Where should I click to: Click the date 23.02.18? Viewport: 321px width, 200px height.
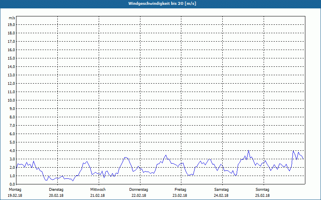tap(180, 196)
